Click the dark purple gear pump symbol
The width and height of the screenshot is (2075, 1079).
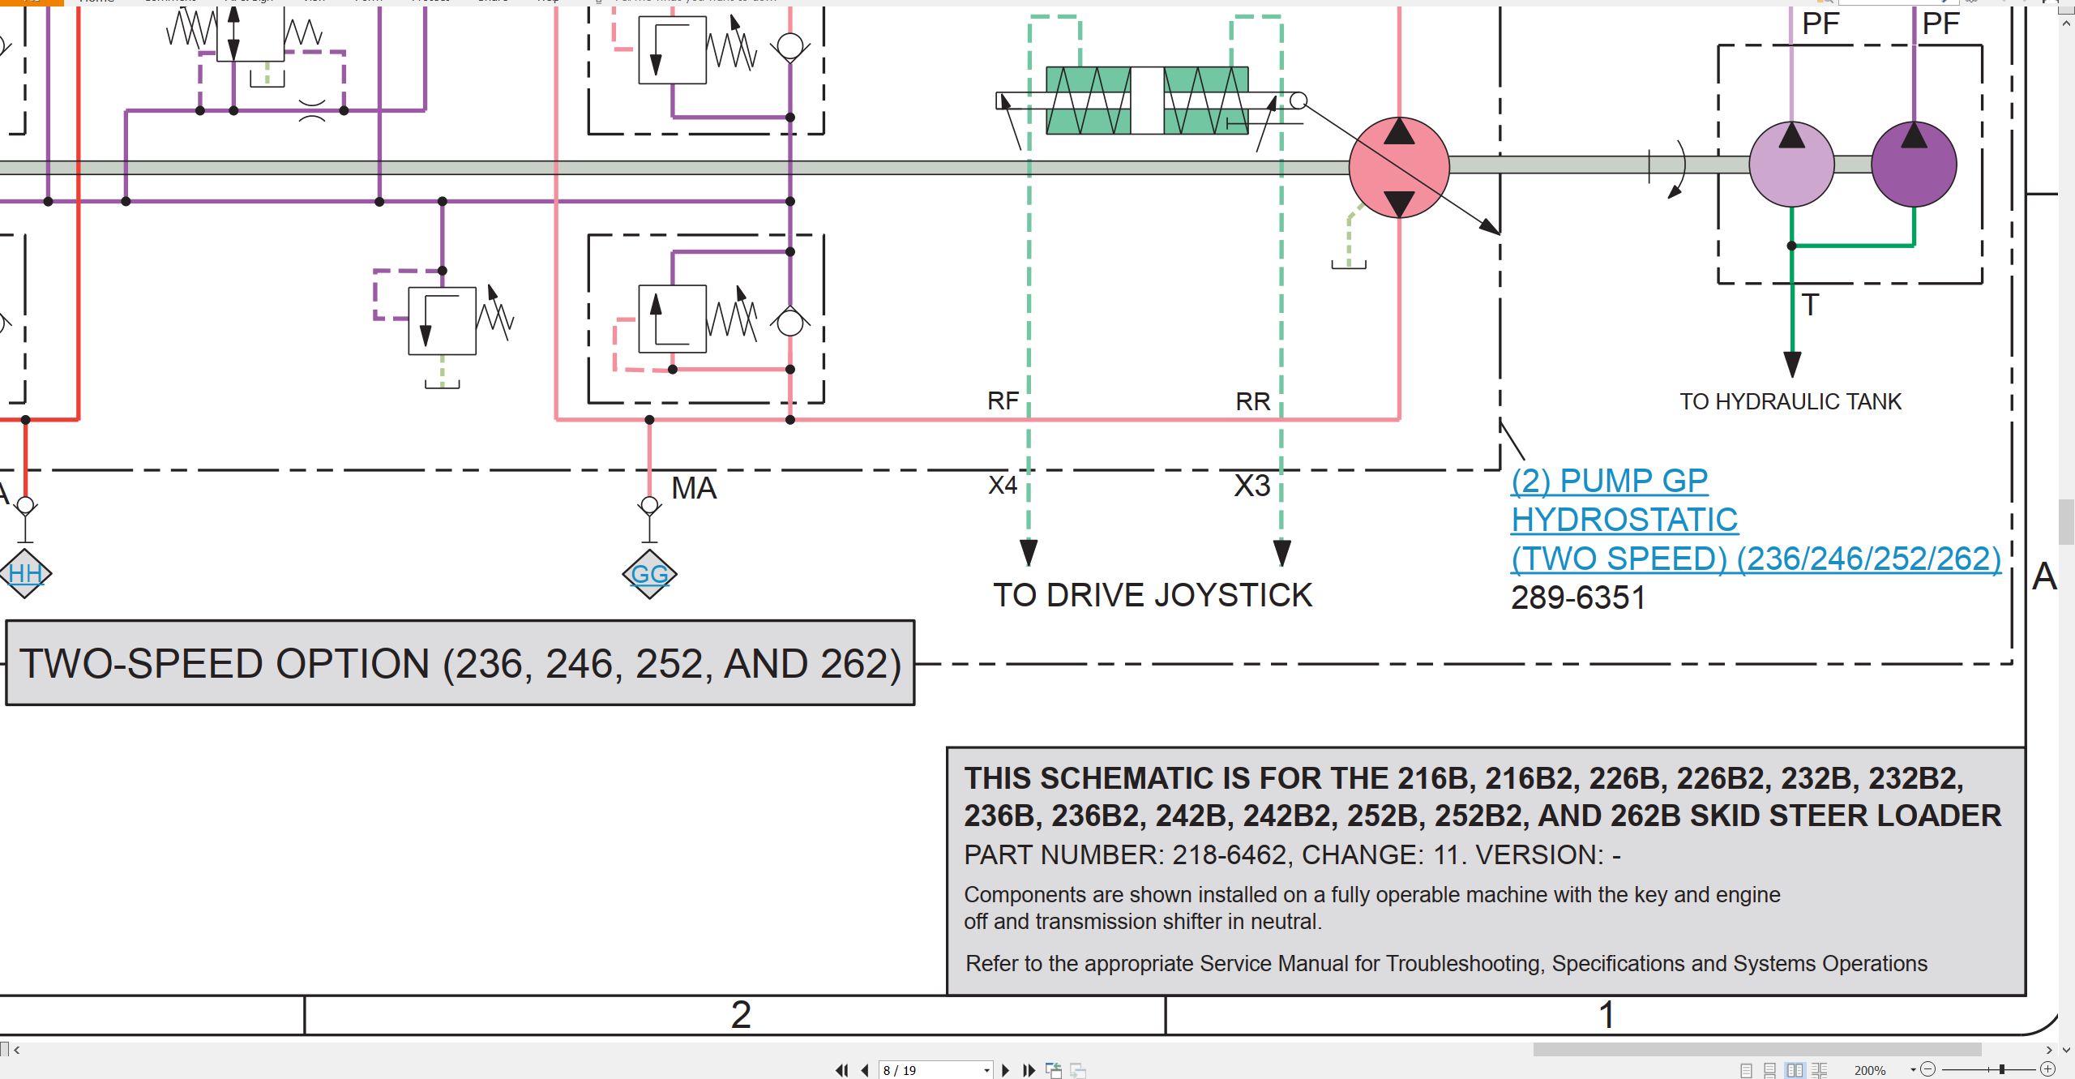click(x=1914, y=165)
